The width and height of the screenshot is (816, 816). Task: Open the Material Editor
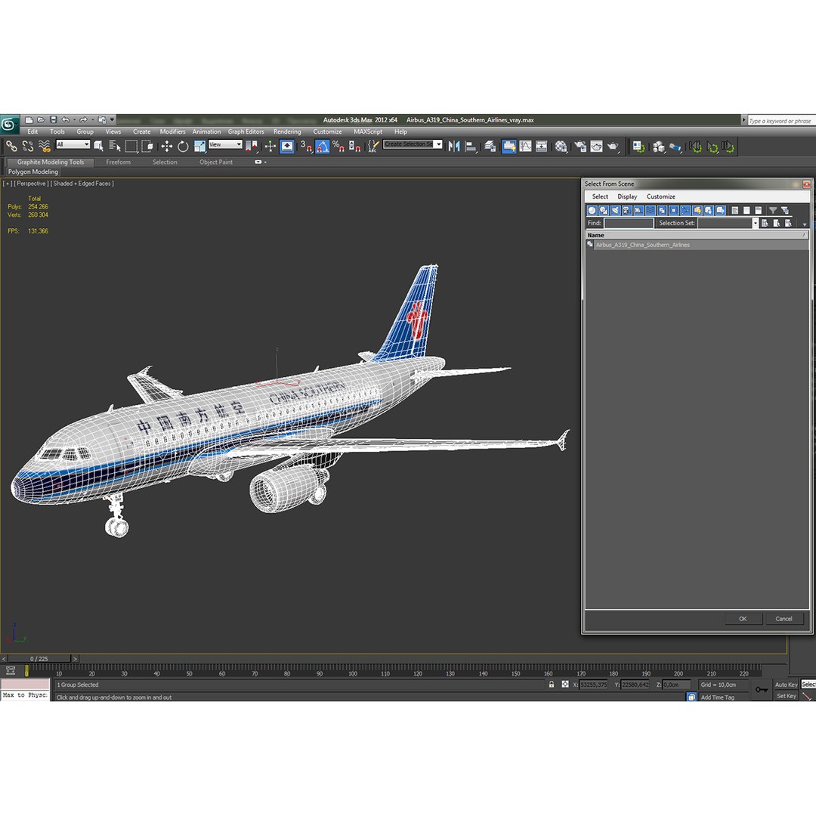[x=561, y=147]
